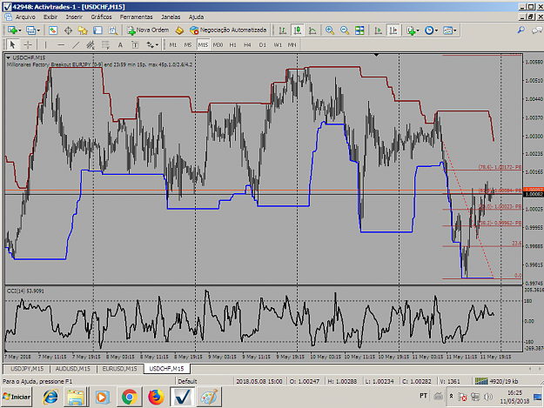Screen dimensions: 544x408
Task: Open the Arquivo menu
Action: (x=25, y=17)
